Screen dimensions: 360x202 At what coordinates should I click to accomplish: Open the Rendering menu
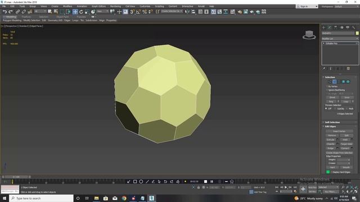pos(115,6)
